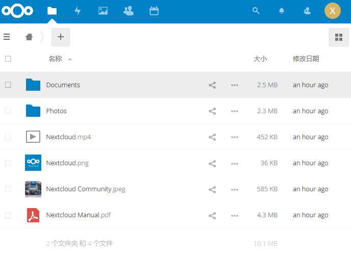Select the Nextcloud.png checkbox
Image resolution: width=351 pixels, height=255 pixels.
pos(8,163)
